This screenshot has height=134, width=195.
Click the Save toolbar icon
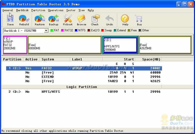tap(10, 20)
